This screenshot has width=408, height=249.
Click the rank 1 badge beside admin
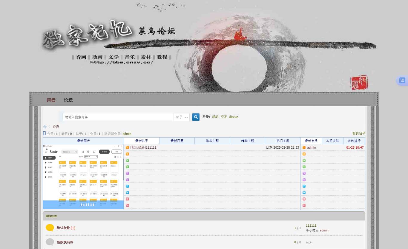[304, 147]
